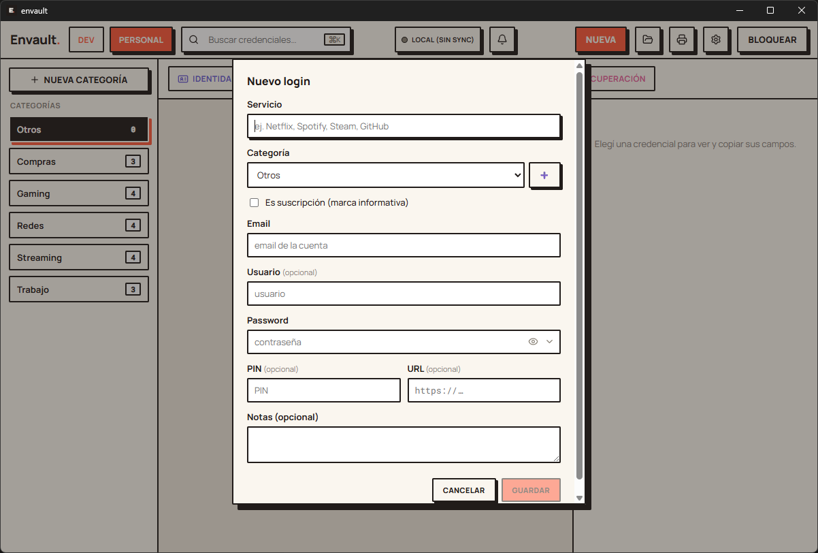Click the NUEVA button
This screenshot has width=818, height=553.
[600, 39]
